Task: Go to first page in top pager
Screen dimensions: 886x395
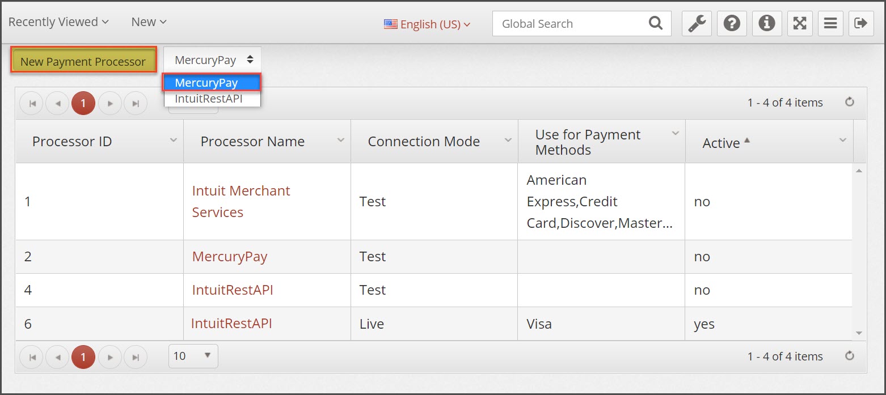Action: point(32,104)
